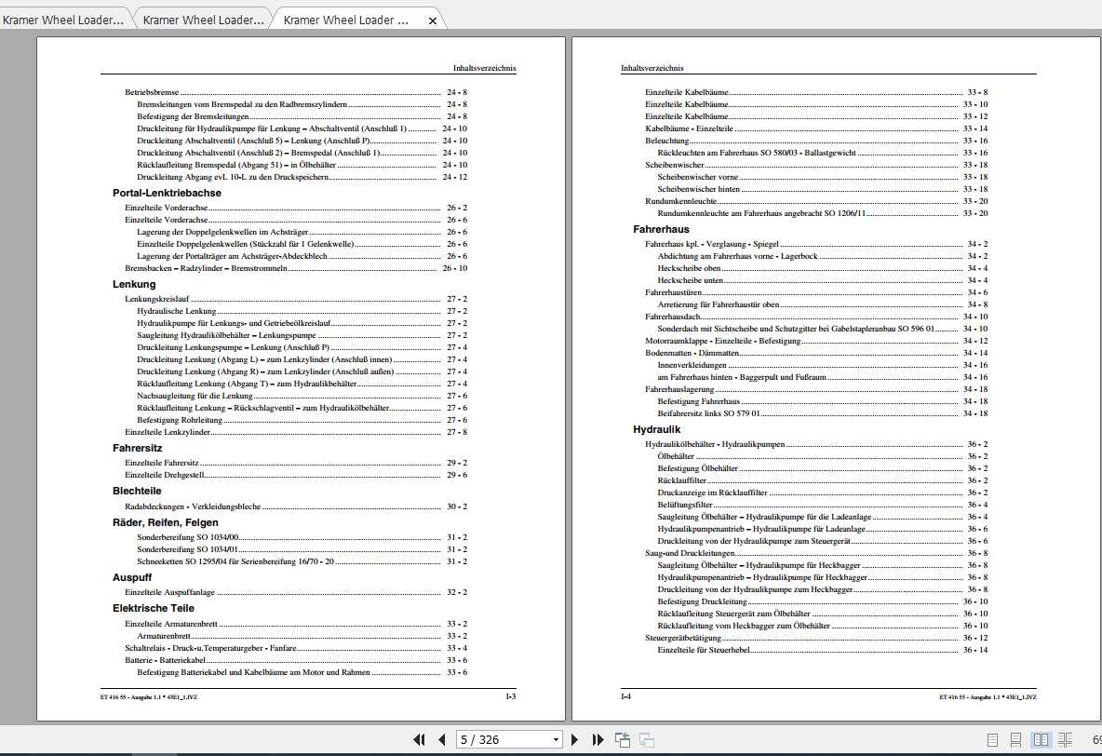Click the Räder, Reifen, Felgen heading
Image resolution: width=1102 pixels, height=756 pixels.
165,522
